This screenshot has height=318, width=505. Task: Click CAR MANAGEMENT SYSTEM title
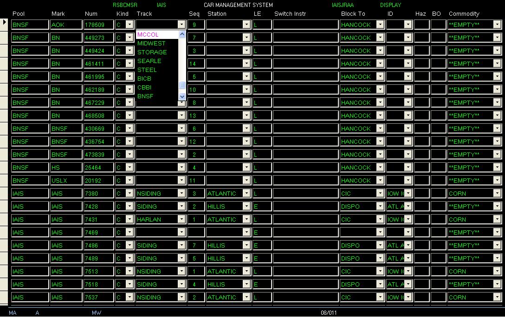click(238, 5)
